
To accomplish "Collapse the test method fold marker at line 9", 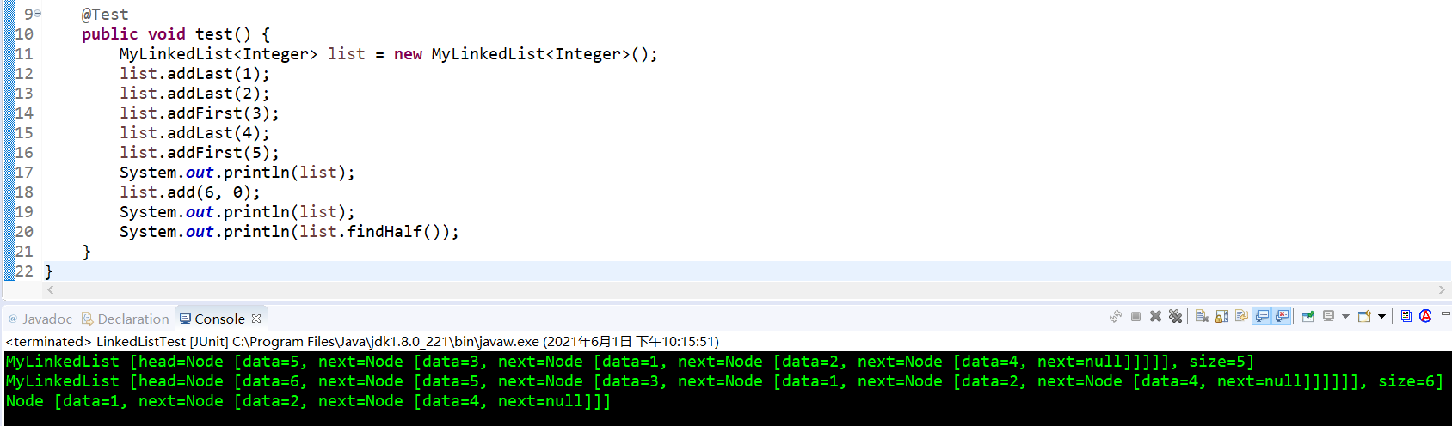I will click(37, 14).
